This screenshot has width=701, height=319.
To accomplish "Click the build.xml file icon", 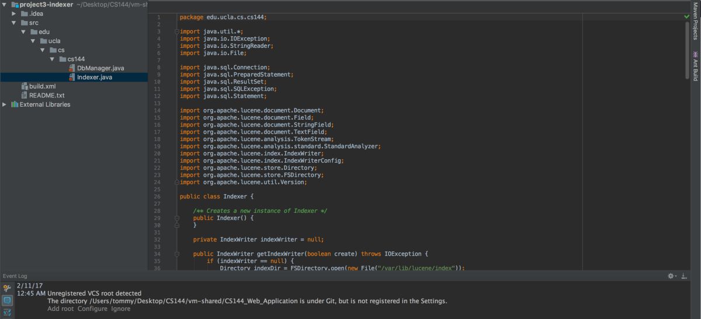I will pyautogui.click(x=24, y=86).
